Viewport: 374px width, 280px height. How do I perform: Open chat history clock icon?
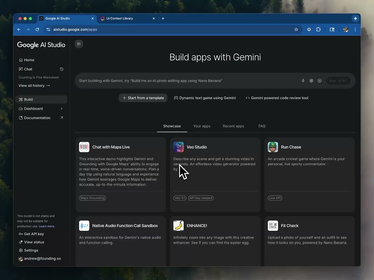[62, 69]
